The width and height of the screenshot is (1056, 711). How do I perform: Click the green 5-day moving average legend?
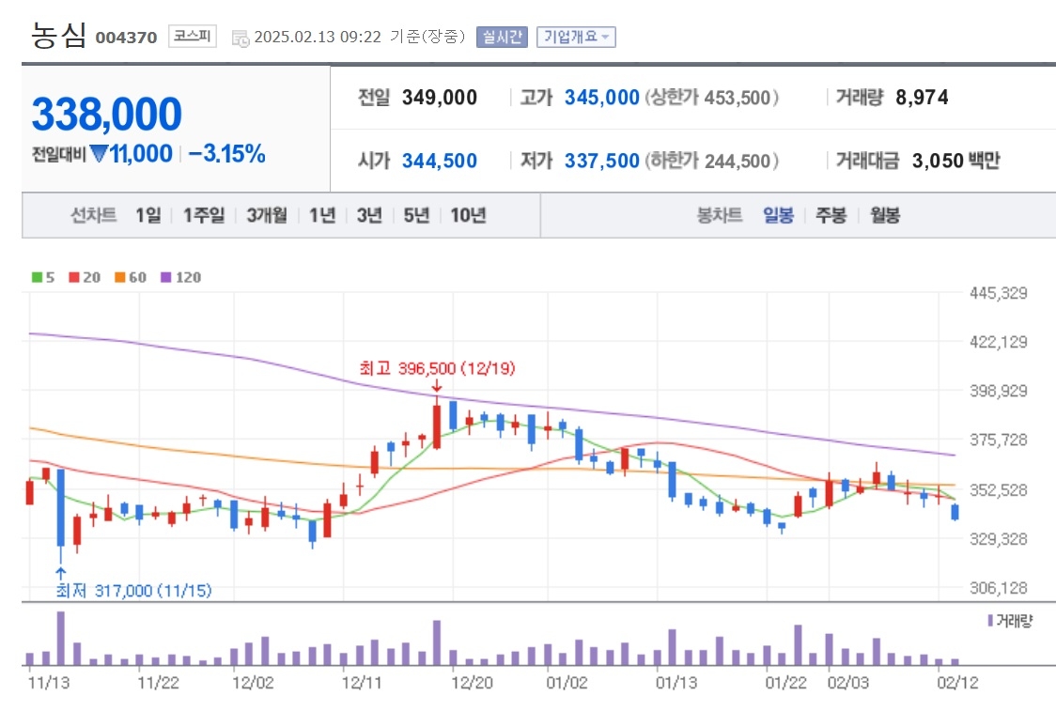43,277
